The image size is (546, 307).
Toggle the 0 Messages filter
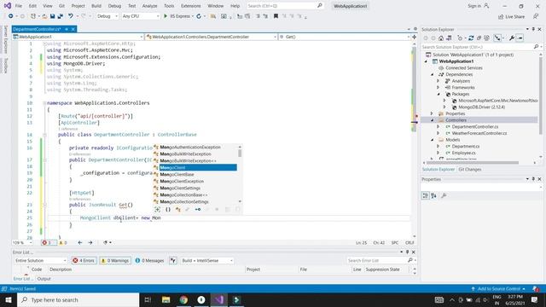pyautogui.click(x=149, y=260)
